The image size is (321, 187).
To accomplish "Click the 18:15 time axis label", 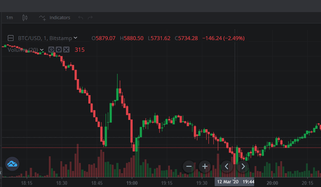I will click(x=27, y=183).
